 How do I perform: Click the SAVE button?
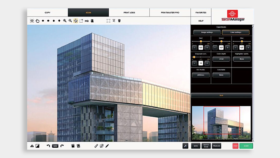tap(196, 146)
